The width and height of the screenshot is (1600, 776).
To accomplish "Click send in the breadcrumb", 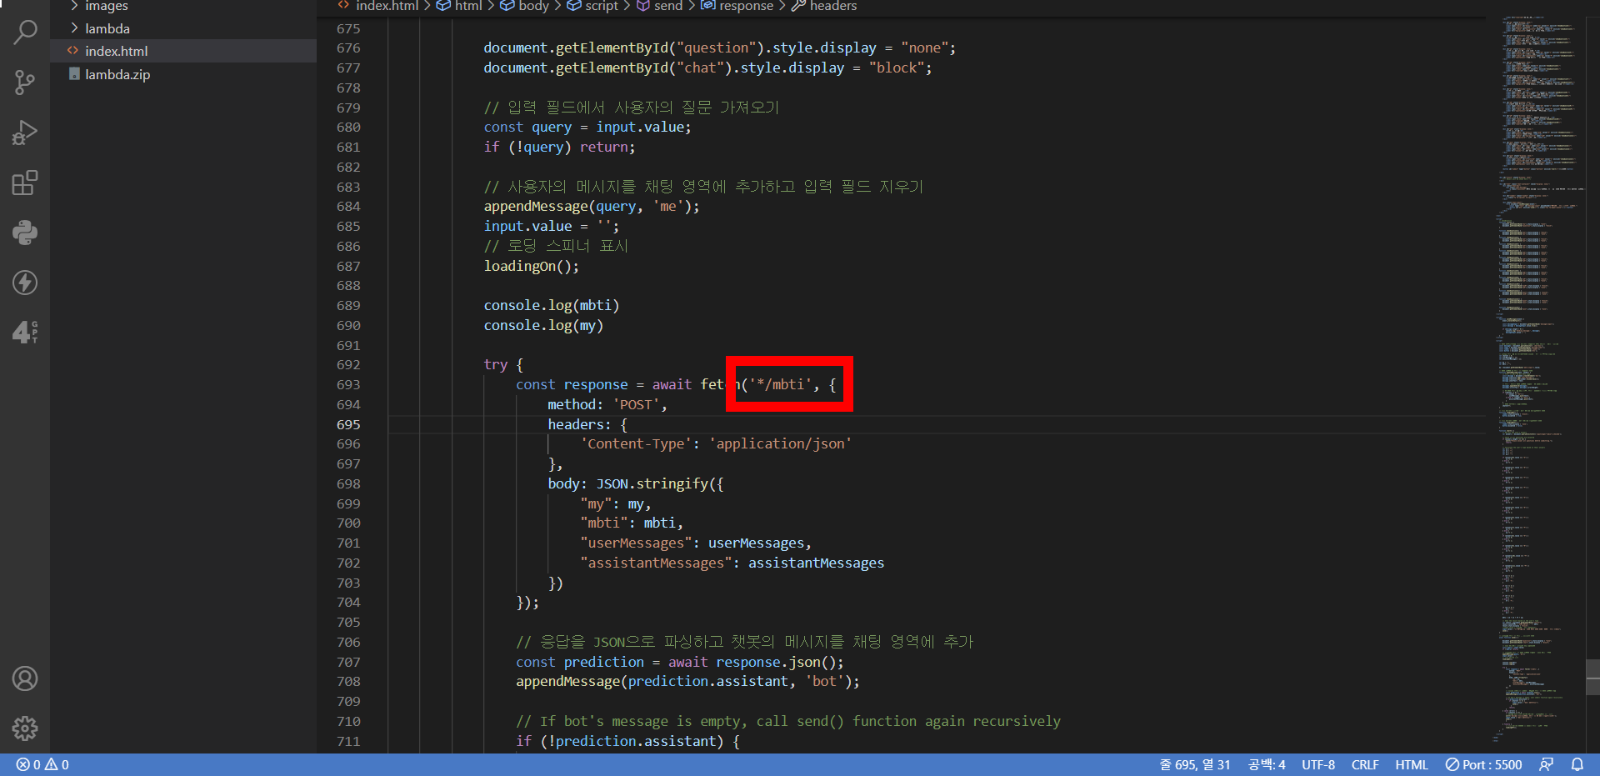I will pyautogui.click(x=668, y=6).
